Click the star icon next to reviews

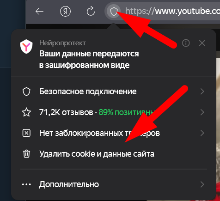tap(26, 112)
